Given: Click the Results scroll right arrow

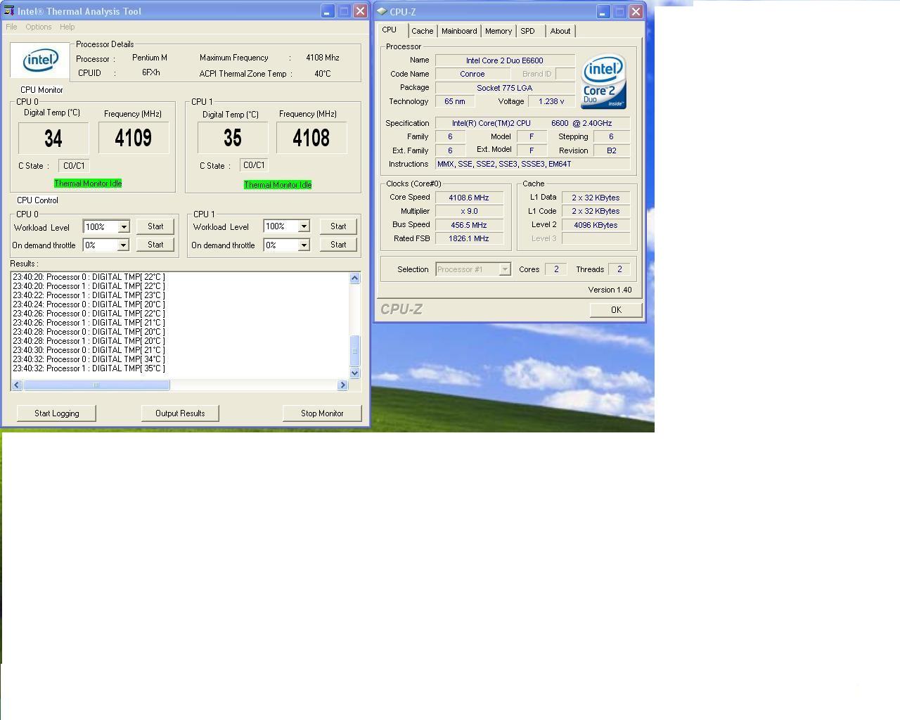Looking at the screenshot, I should click(343, 385).
